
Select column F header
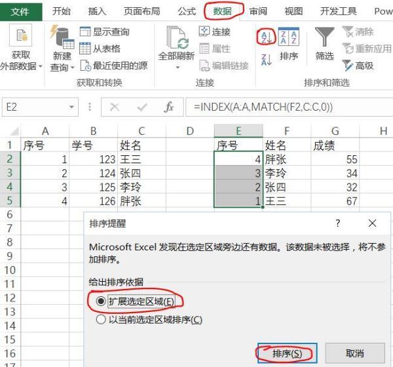point(287,131)
